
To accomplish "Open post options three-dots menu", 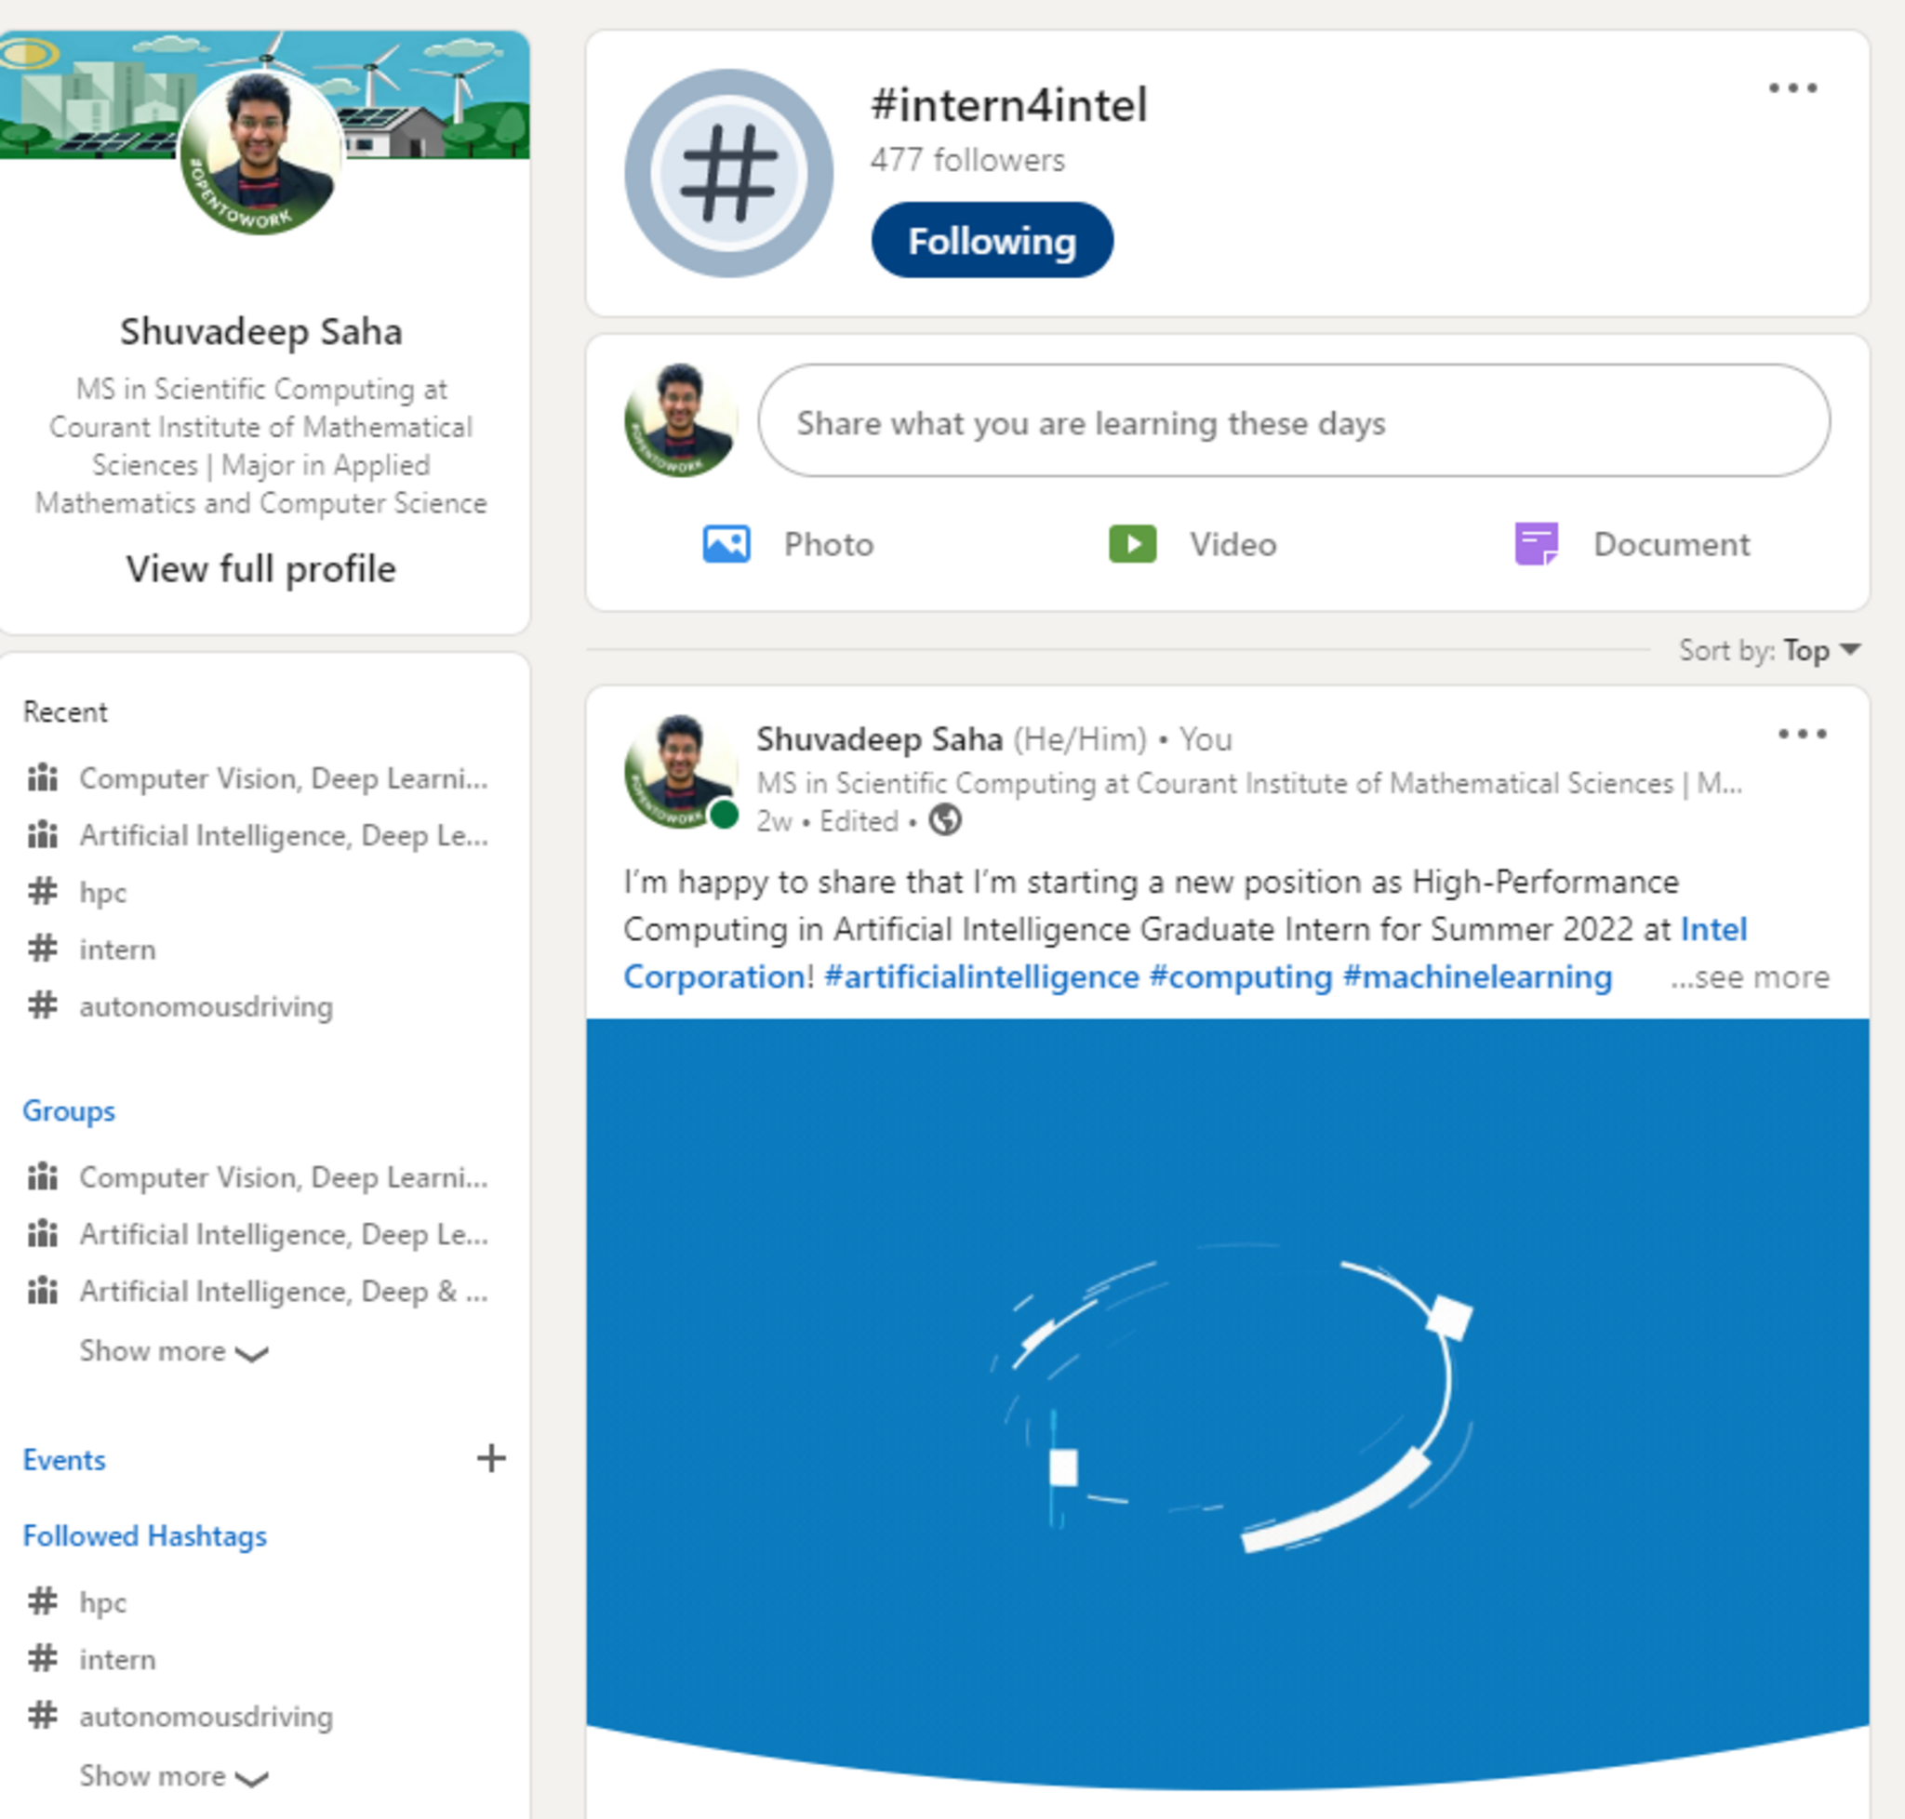I will pos(1801,734).
